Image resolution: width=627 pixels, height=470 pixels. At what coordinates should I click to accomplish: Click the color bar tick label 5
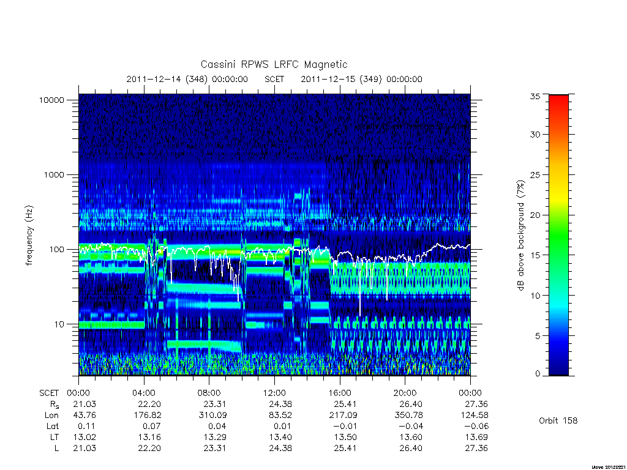click(538, 336)
